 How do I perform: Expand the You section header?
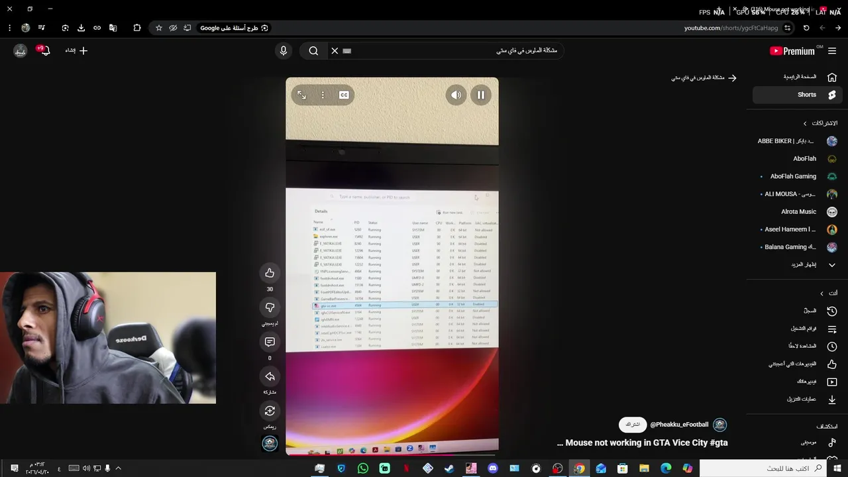click(x=828, y=293)
